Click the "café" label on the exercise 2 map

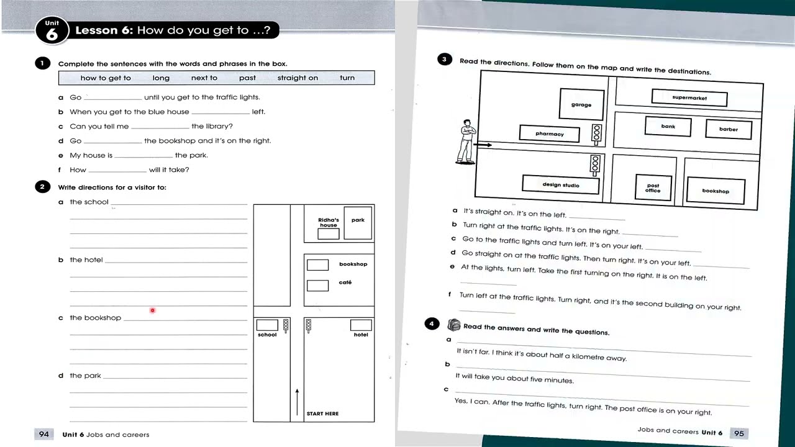coord(345,282)
